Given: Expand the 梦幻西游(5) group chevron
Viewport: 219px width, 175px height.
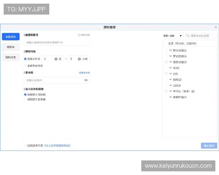Looking at the screenshot, I should point(170,56).
